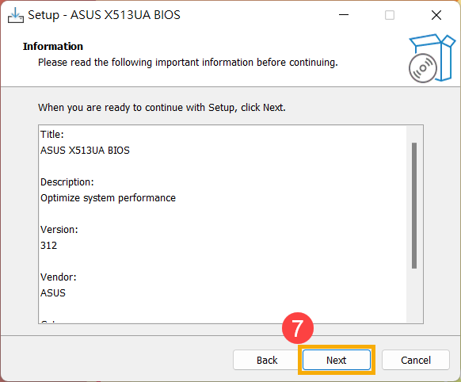This screenshot has width=461, height=382.
Task: Click the 'Optimize system performance' text
Action: coord(108,198)
